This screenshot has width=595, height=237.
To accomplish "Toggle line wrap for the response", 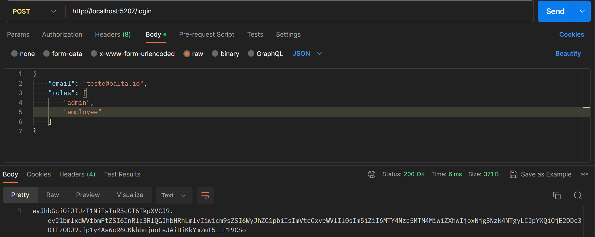I will 205,196.
